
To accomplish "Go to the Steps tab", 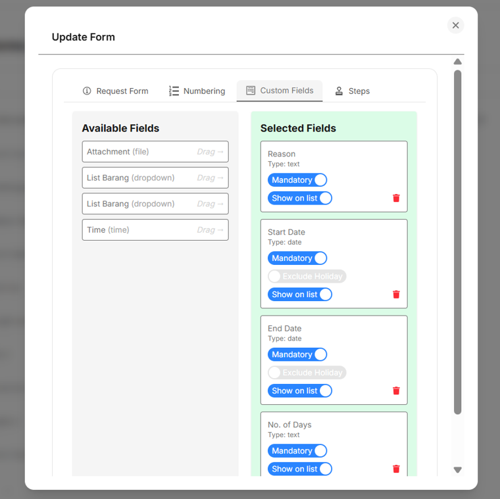I will coord(352,91).
